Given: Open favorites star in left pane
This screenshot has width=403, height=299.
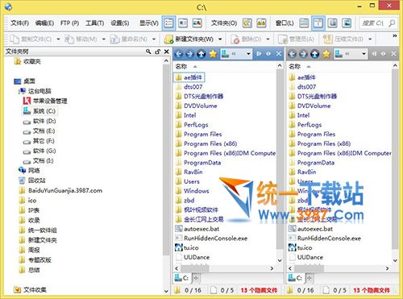Looking at the screenshot, I should 213,54.
